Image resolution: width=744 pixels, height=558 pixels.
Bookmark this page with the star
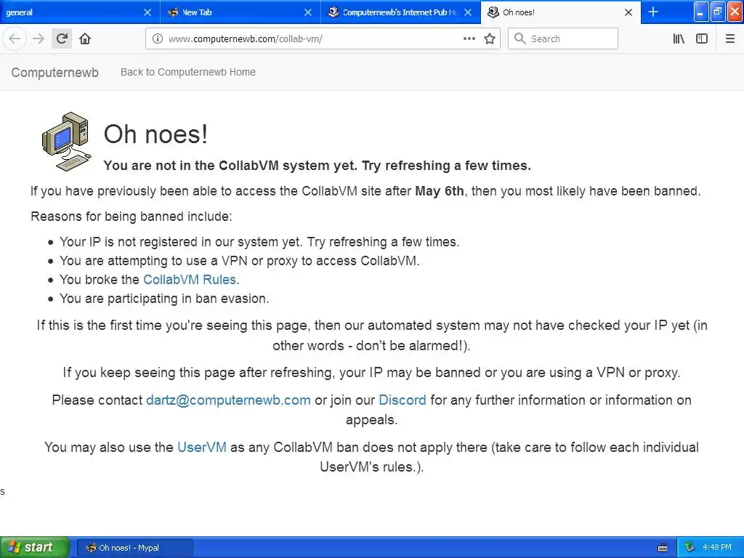490,39
